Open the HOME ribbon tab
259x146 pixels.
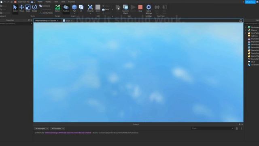click(x=40, y=2)
